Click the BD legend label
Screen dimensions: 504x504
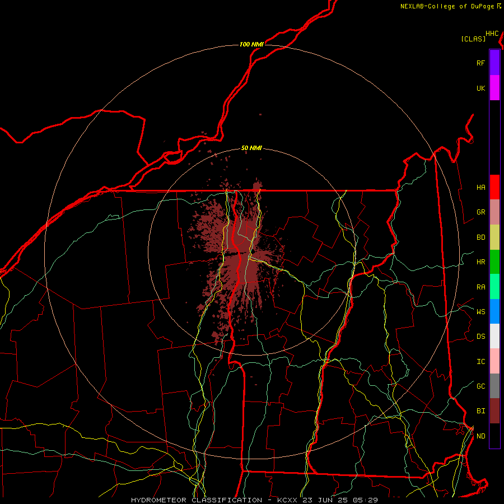tap(480, 237)
